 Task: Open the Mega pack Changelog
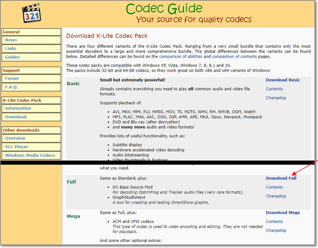pos(276,231)
